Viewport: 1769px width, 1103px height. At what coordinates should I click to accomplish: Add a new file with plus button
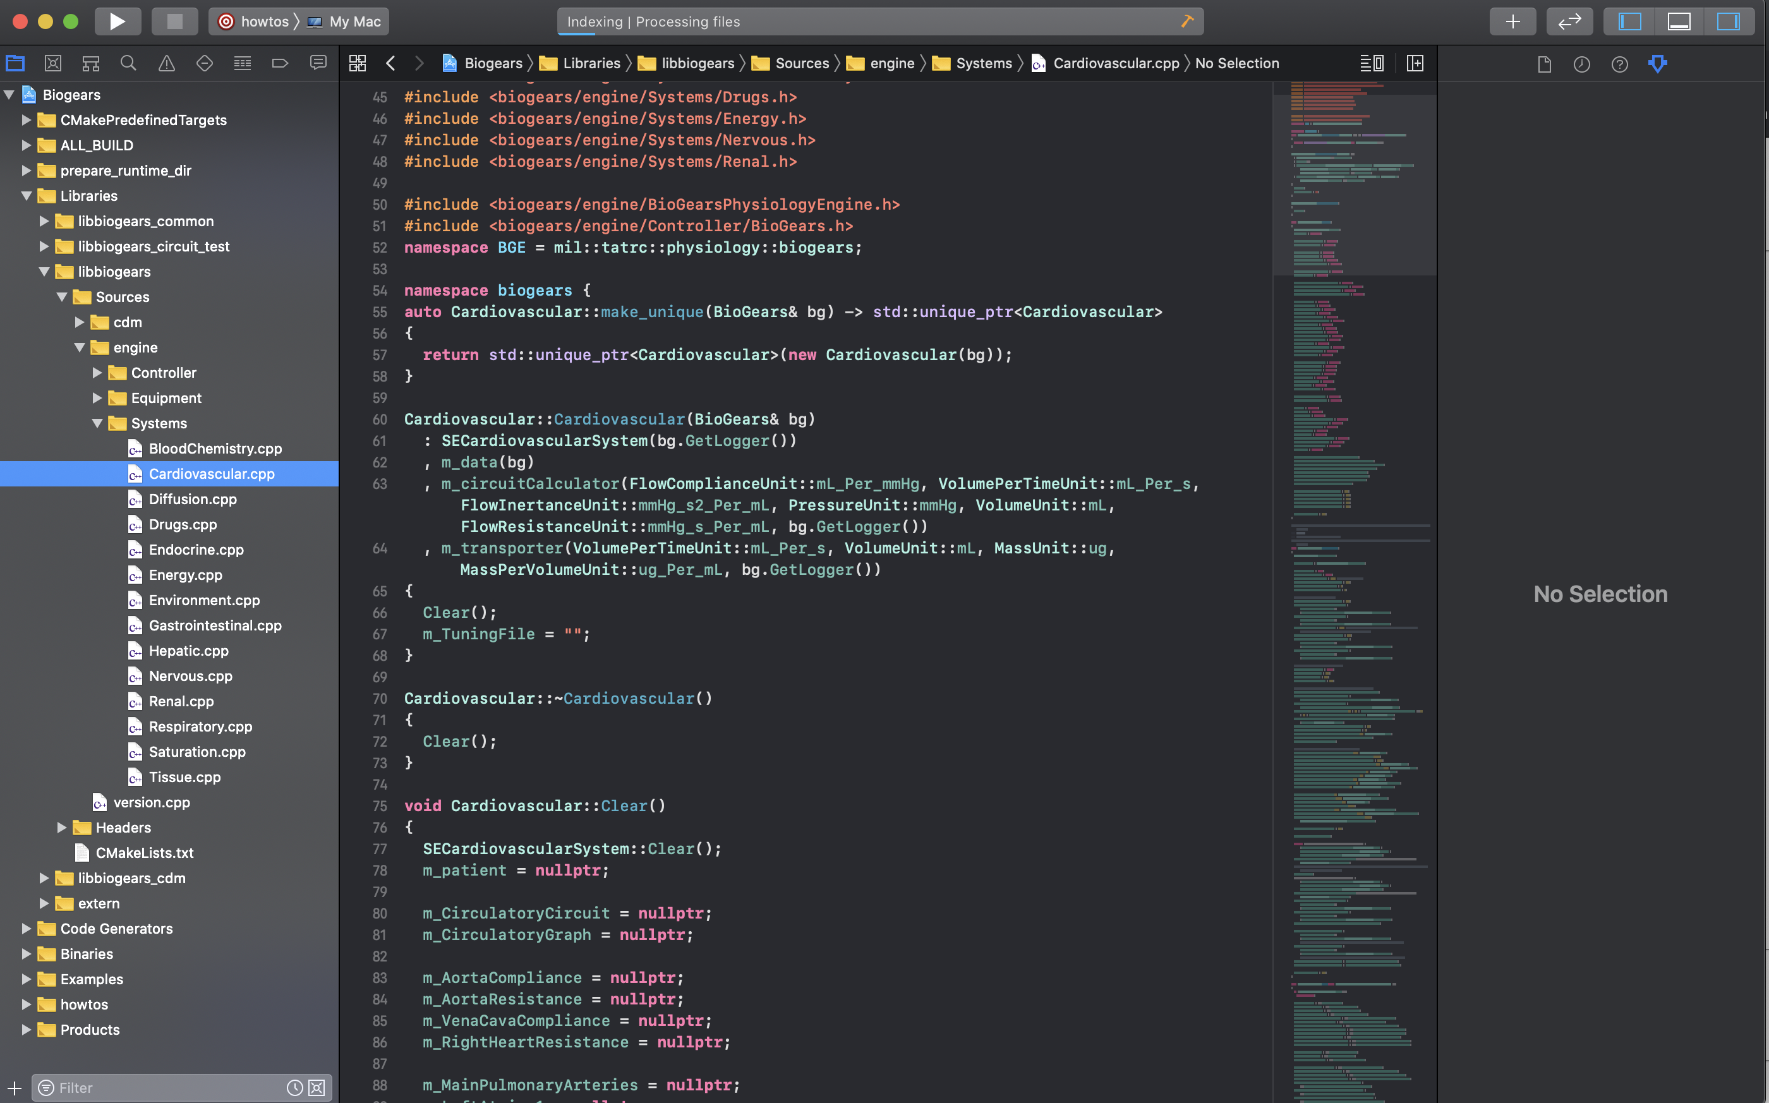coord(15,1088)
